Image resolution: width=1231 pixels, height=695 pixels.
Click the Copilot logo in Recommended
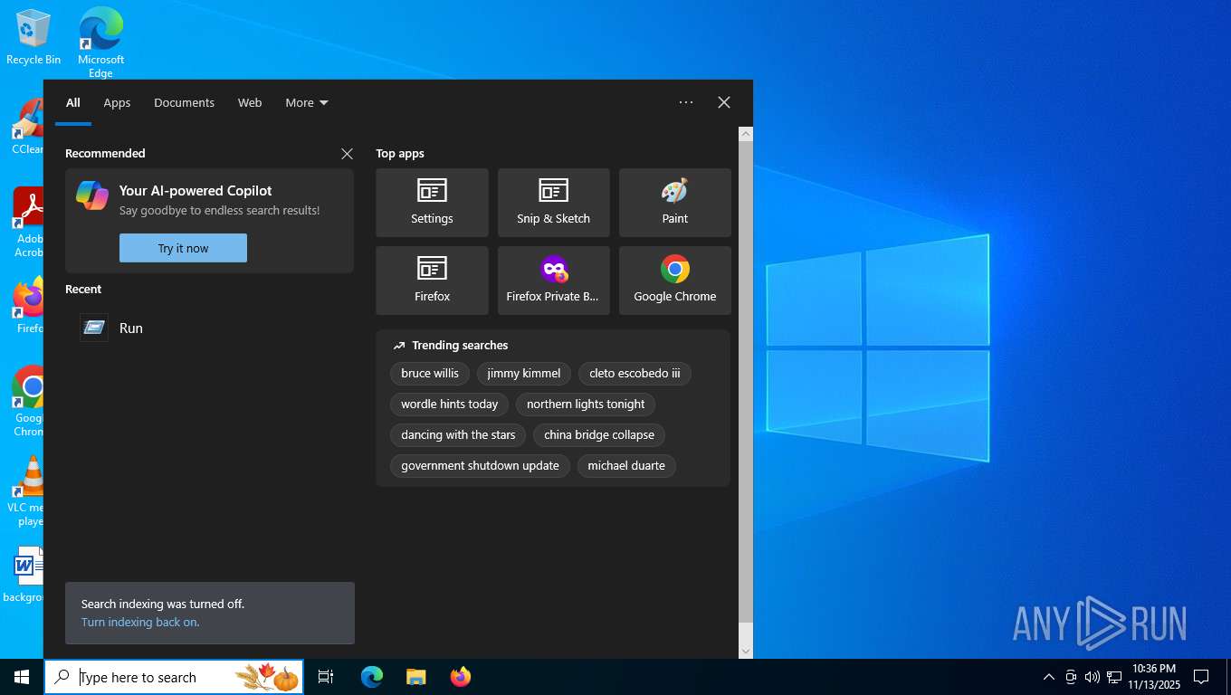pos(92,195)
